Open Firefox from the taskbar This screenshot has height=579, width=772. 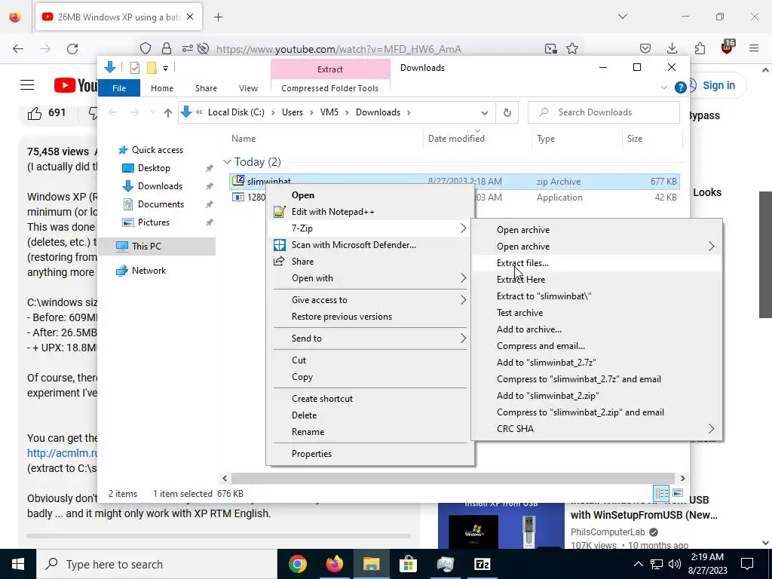click(x=335, y=564)
